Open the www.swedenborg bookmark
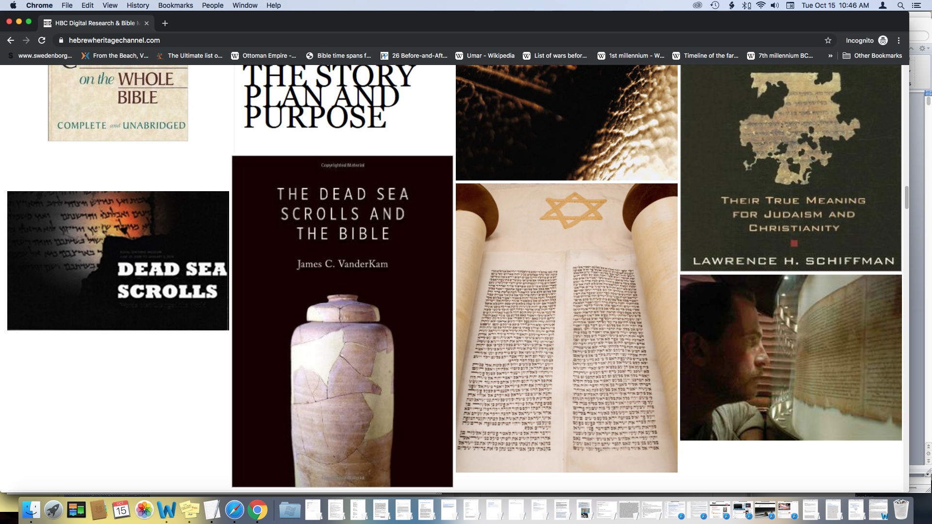The width and height of the screenshot is (932, 524). click(x=40, y=56)
